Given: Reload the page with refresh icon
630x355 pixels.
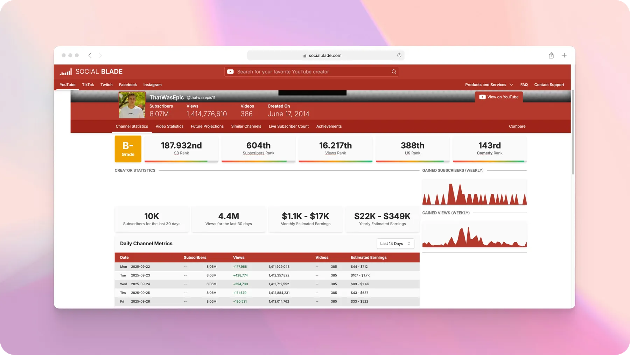Looking at the screenshot, I should (x=399, y=55).
